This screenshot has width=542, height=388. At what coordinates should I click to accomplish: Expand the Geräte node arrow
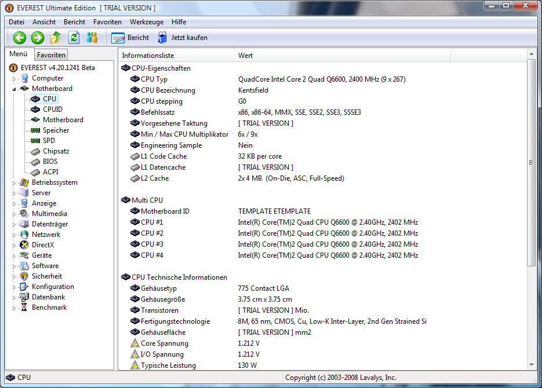pyautogui.click(x=14, y=256)
